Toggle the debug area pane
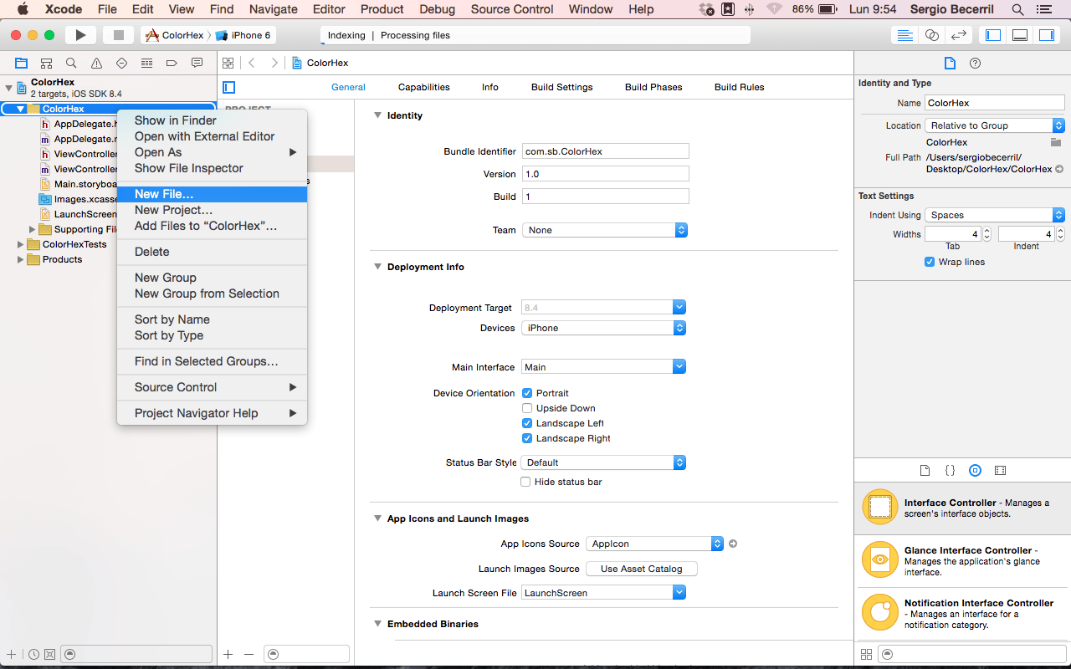This screenshot has width=1071, height=669. pos(1020,35)
